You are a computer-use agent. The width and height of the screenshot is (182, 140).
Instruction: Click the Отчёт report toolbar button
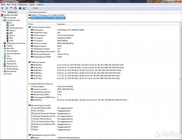pyautogui.click(x=33, y=8)
